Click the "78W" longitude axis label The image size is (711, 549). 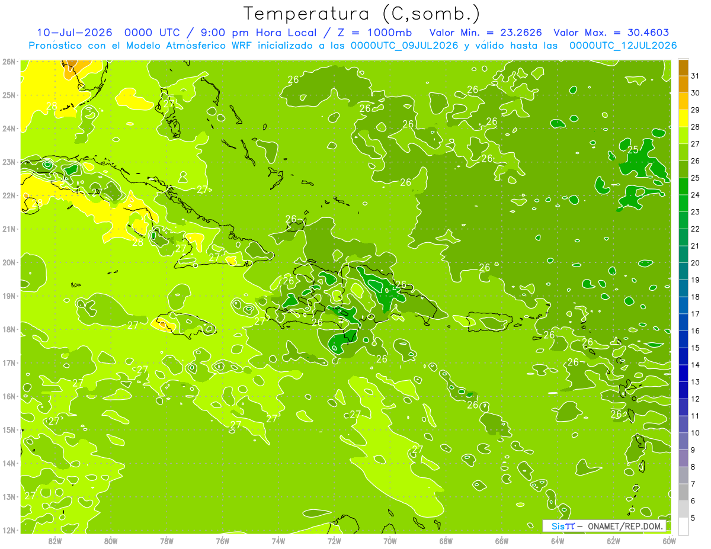166,541
